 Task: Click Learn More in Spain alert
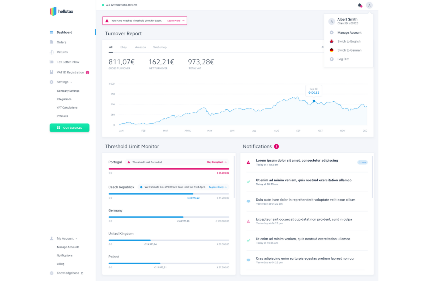(x=176, y=21)
